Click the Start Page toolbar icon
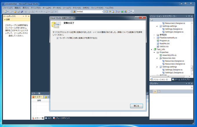 pyautogui.click(x=123, y=12)
